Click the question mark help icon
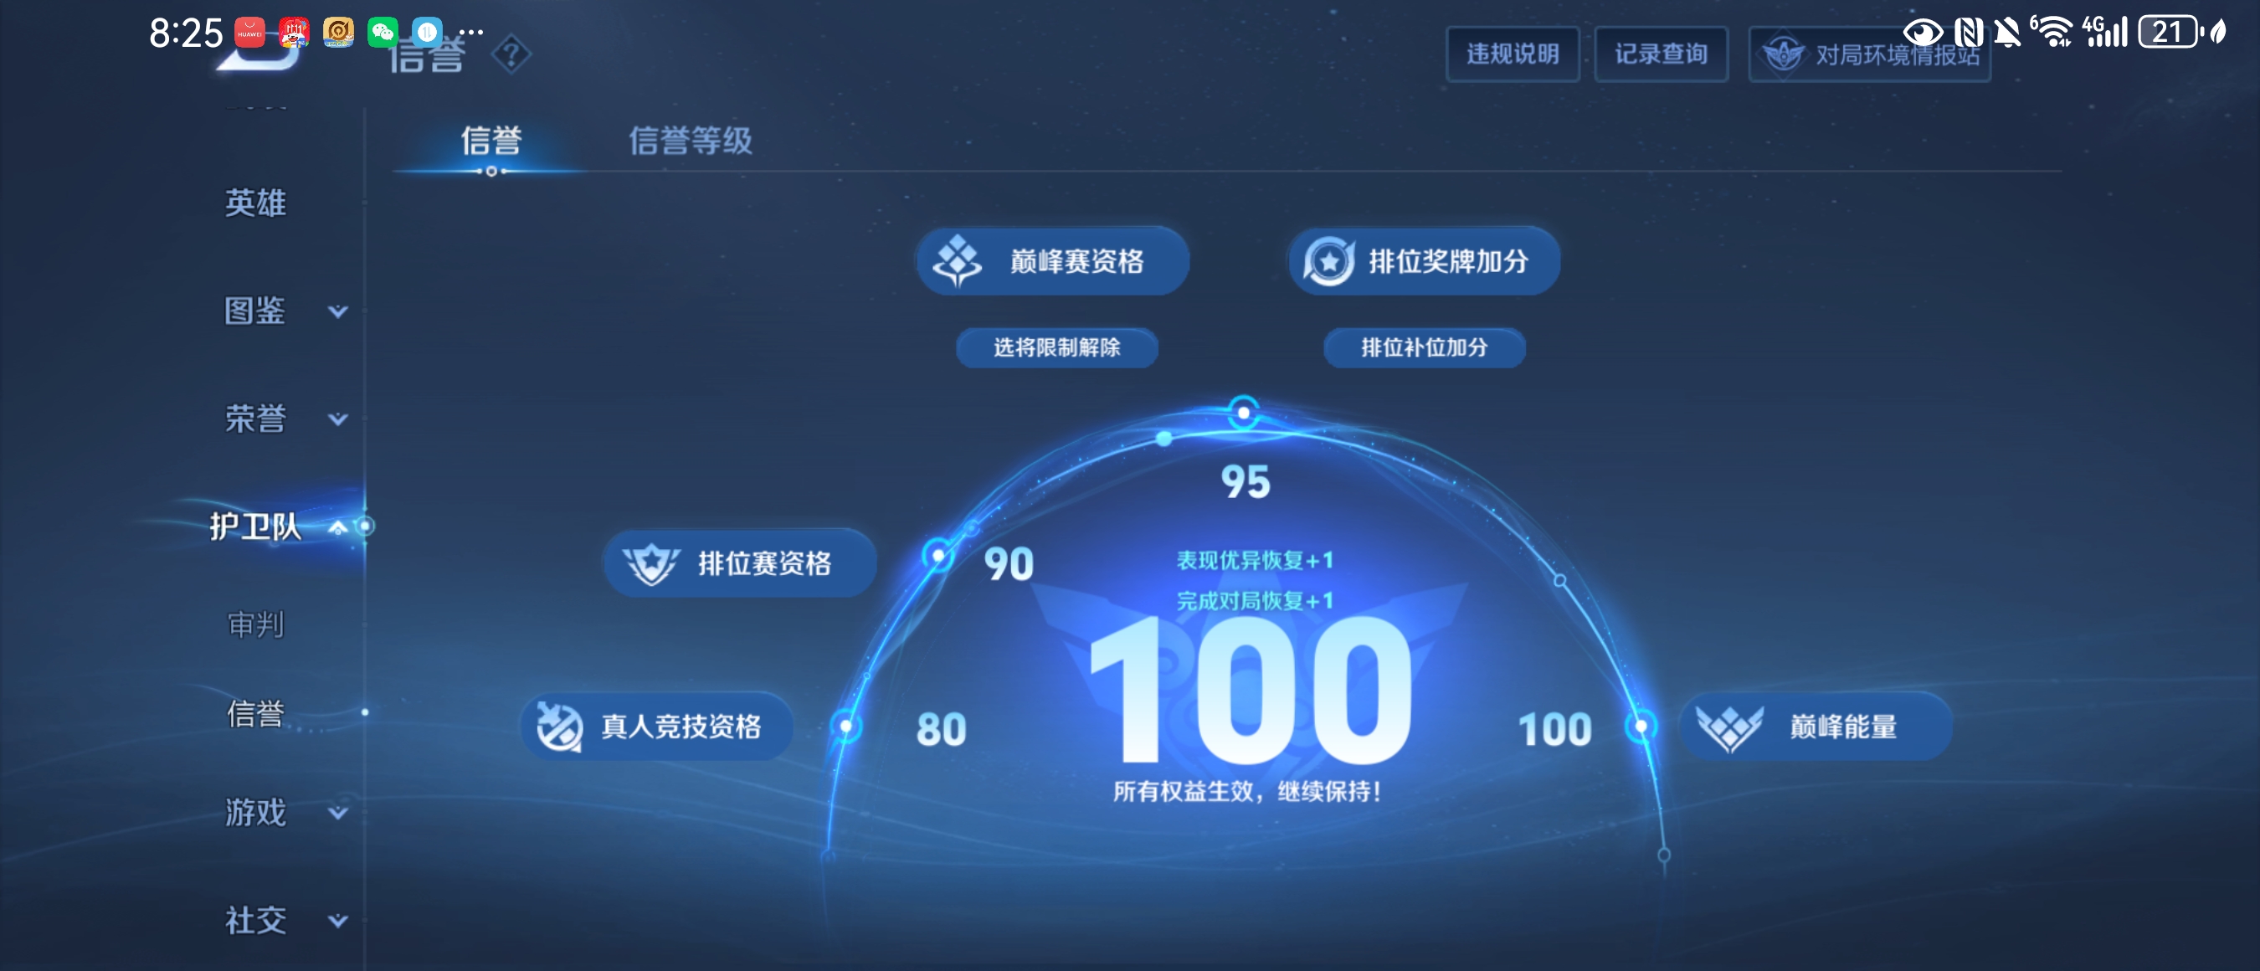The height and width of the screenshot is (971, 2260). 511,55
